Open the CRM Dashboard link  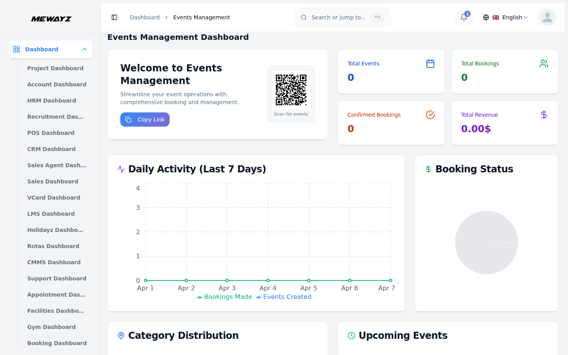[51, 149]
